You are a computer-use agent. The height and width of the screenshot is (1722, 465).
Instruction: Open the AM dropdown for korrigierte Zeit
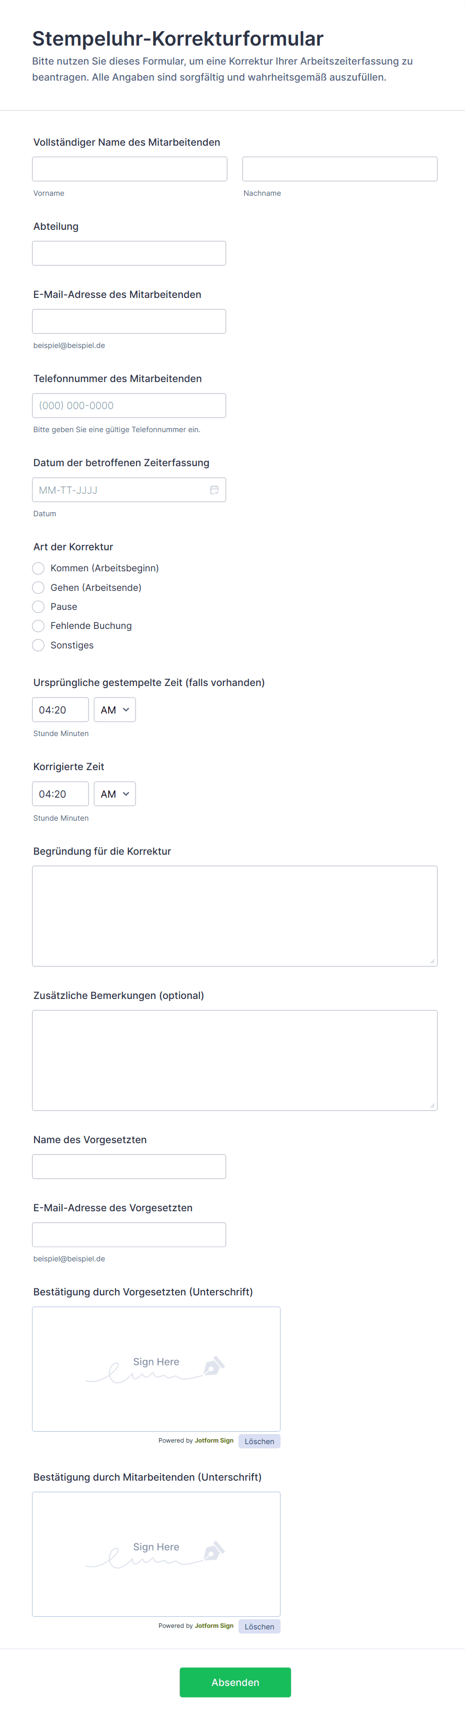click(x=114, y=794)
